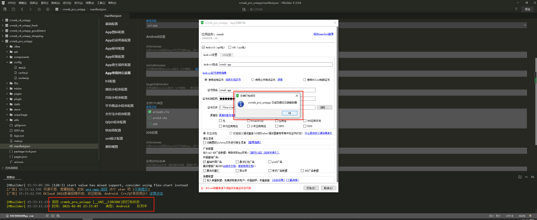Close the console panel with its X icon
Viewport: 537px width, 220px height.
[533, 177]
